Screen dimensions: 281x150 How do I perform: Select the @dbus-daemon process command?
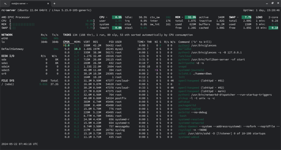tap(229, 126)
